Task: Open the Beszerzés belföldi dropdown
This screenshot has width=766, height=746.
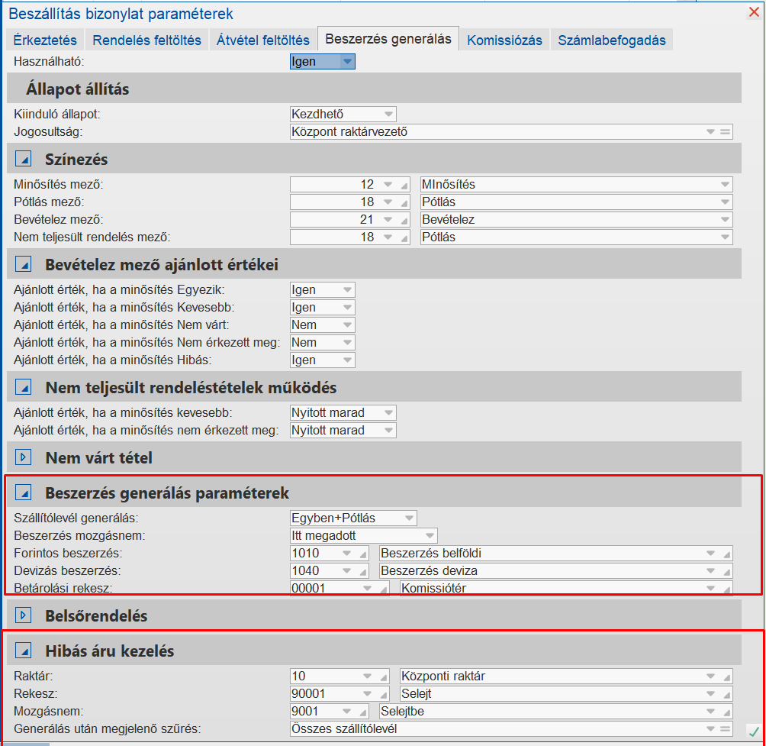Action: 710,554
